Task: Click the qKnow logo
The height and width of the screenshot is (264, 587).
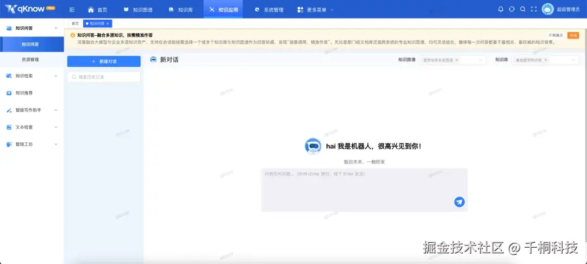Action: tap(29, 9)
